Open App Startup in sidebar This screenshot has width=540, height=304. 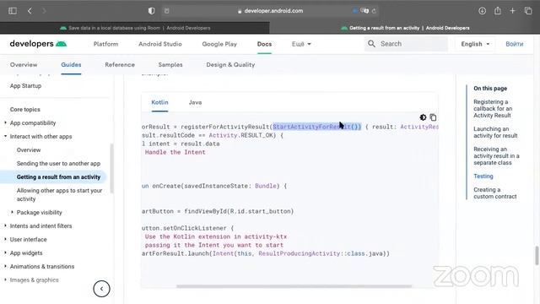[25, 85]
